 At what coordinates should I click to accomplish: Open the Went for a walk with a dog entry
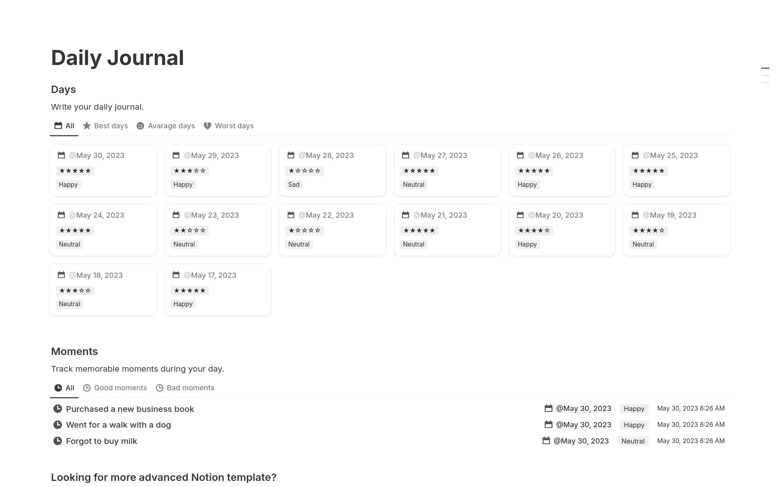pos(118,424)
